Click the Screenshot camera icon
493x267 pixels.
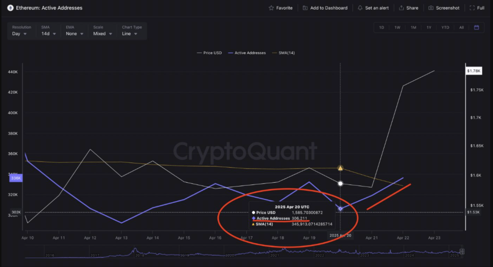[431, 8]
